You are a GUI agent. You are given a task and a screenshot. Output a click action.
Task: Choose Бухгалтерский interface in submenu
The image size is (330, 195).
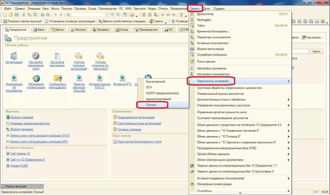pos(163,82)
